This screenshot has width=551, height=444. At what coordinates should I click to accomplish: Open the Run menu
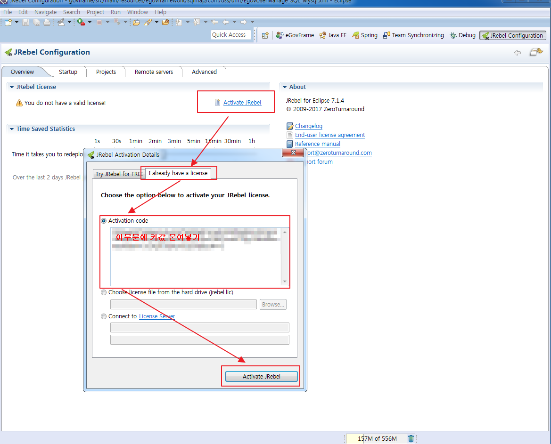pyautogui.click(x=115, y=12)
